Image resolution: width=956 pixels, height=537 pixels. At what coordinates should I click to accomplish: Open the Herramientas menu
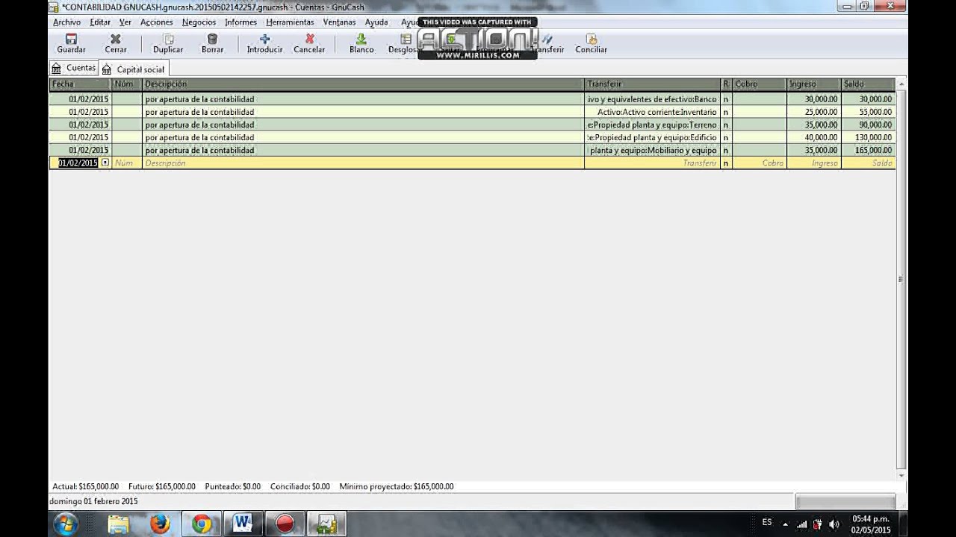pos(290,22)
